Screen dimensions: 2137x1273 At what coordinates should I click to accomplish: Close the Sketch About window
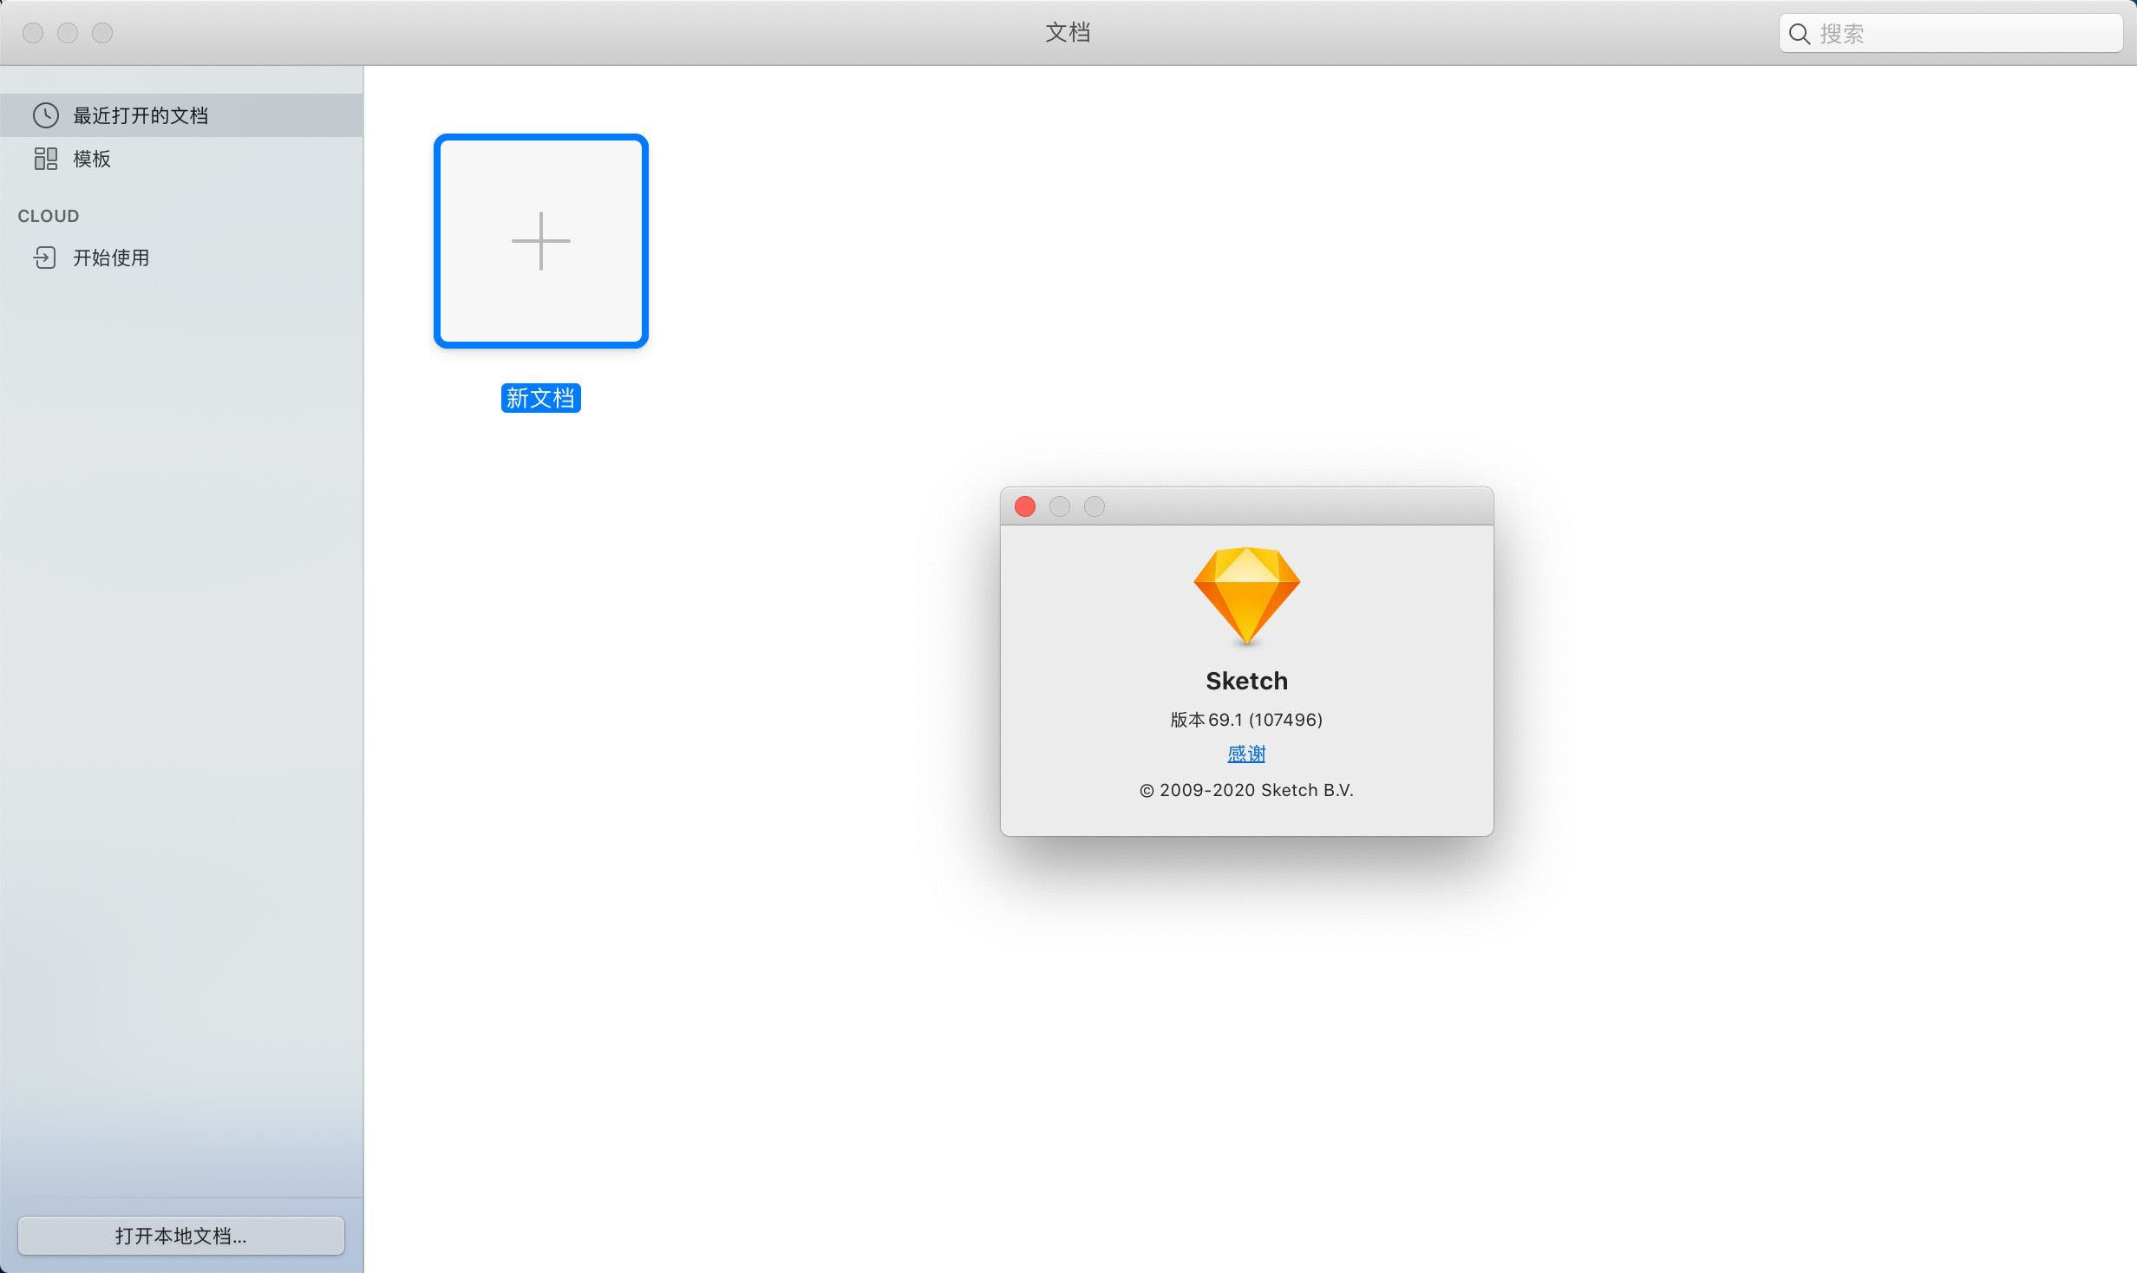(1025, 506)
